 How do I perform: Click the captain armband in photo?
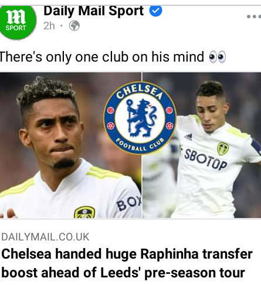coord(256,146)
